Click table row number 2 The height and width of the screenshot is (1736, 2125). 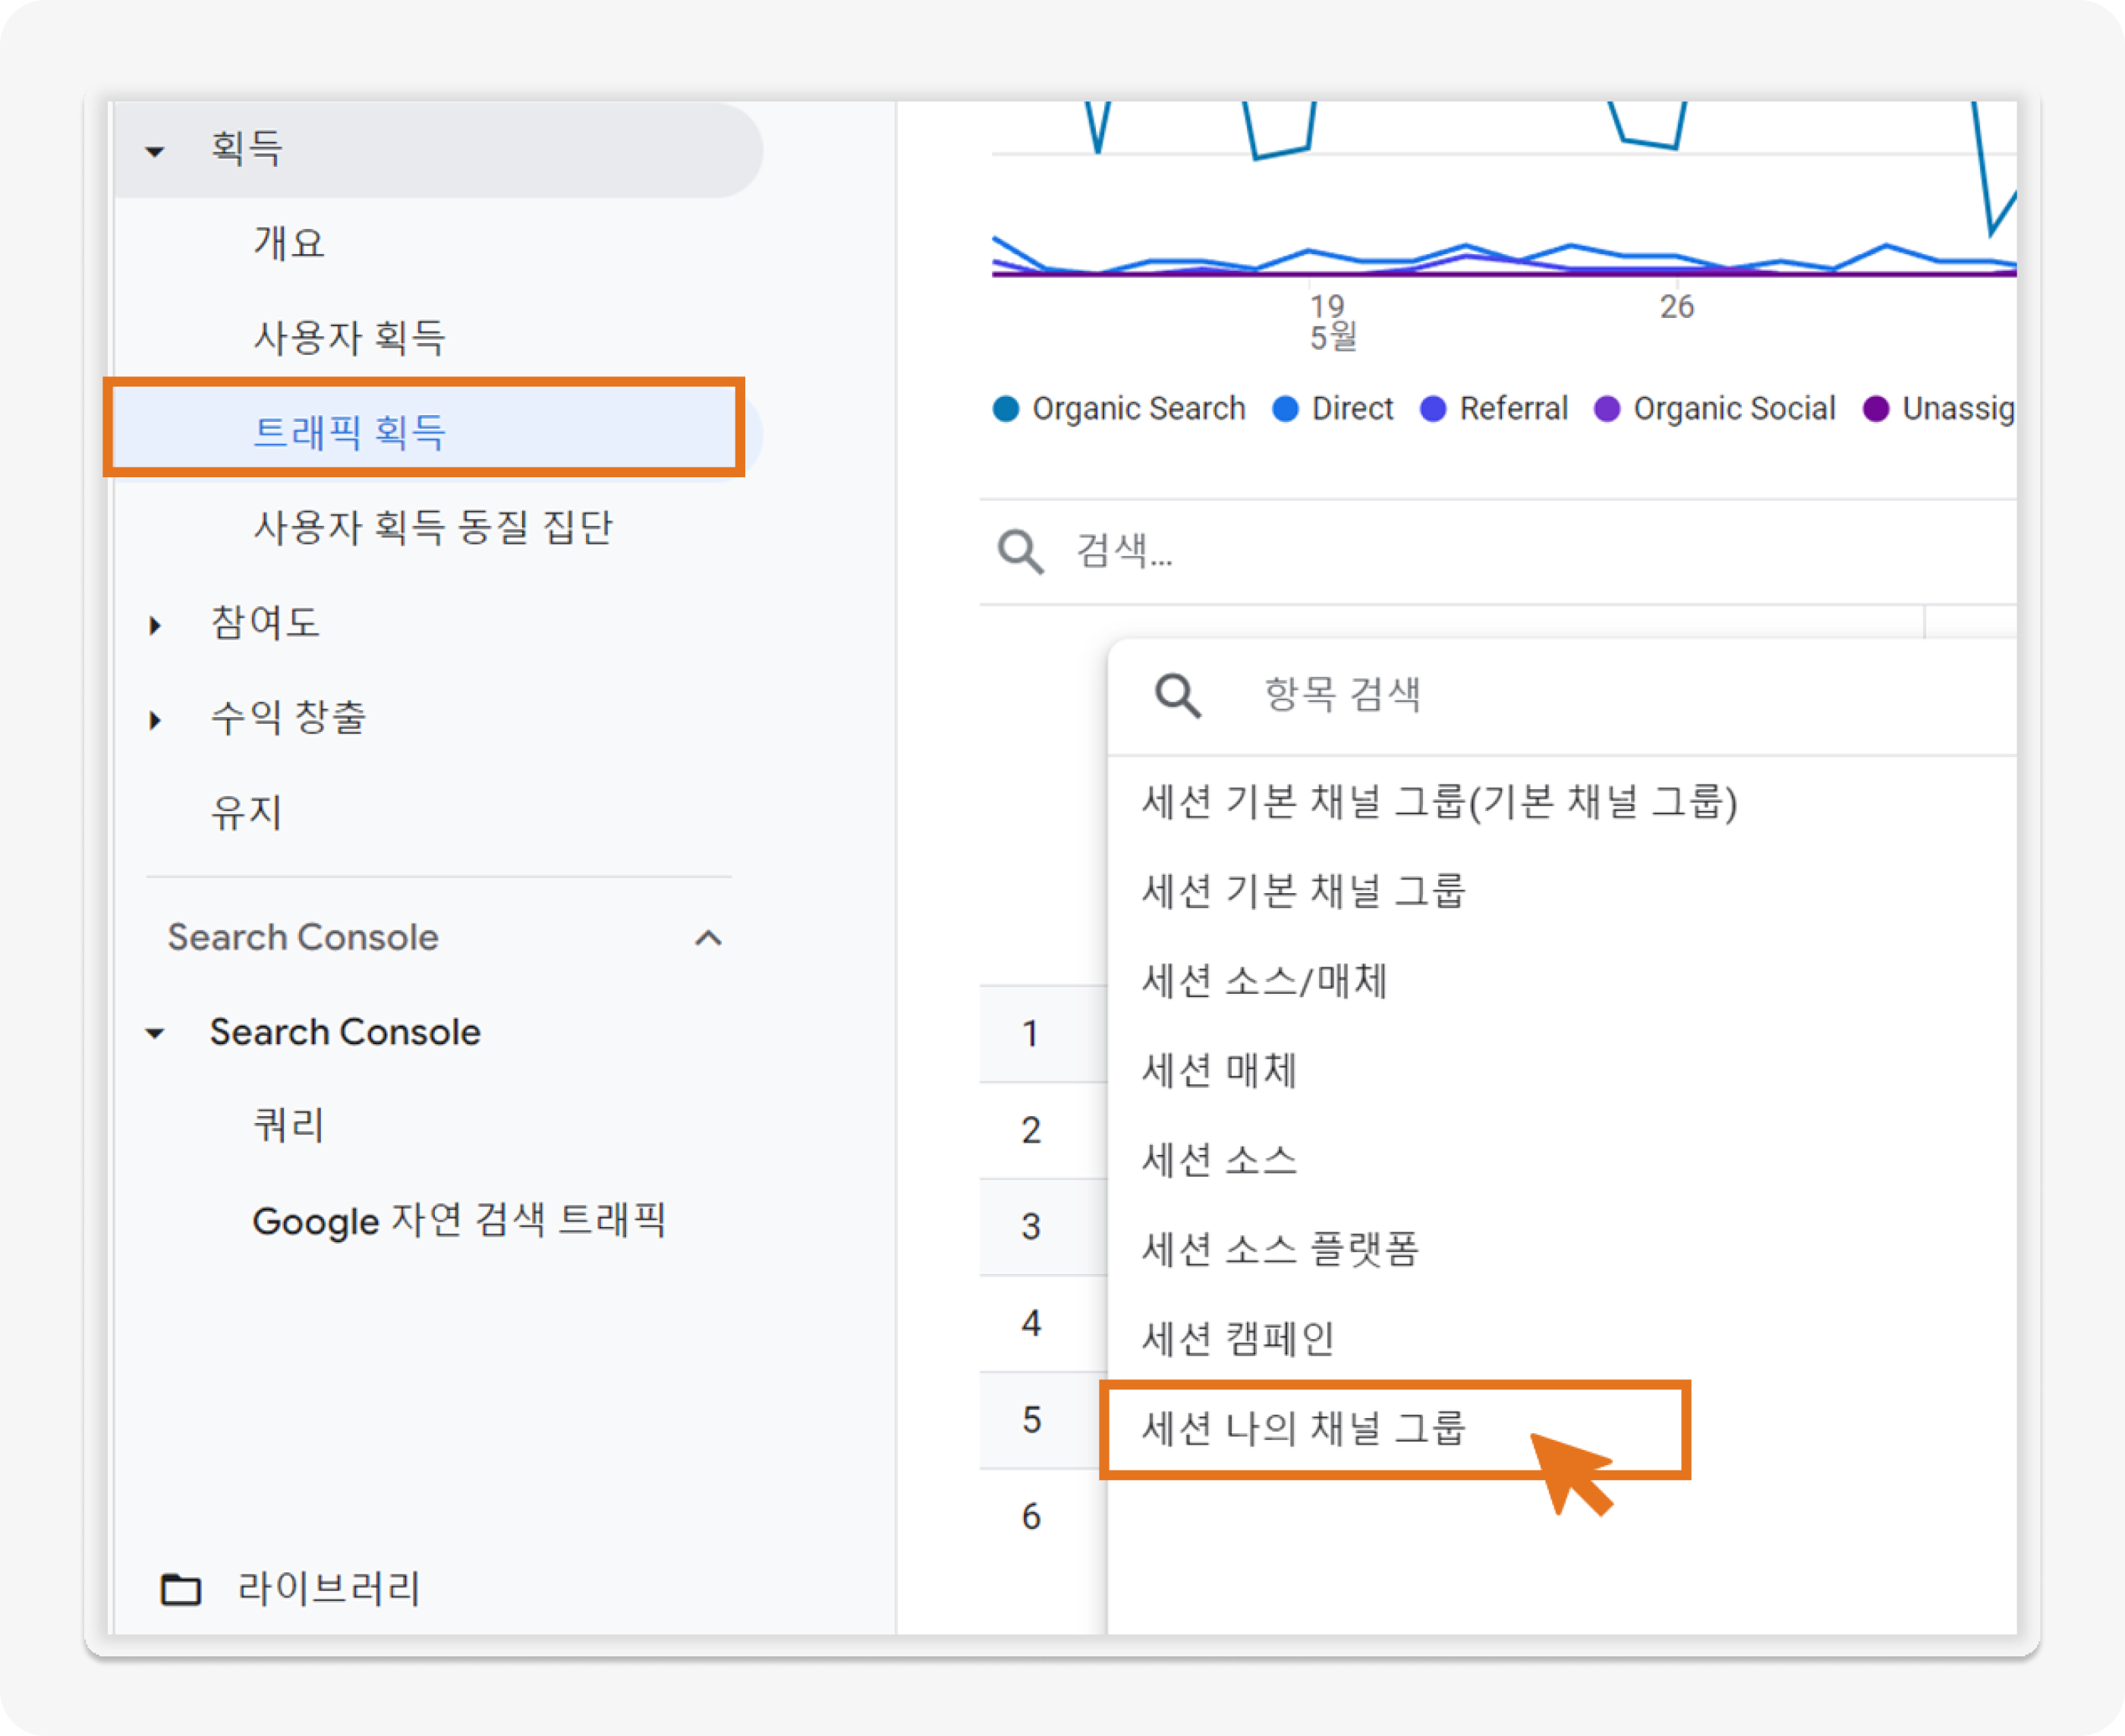tap(1031, 1131)
